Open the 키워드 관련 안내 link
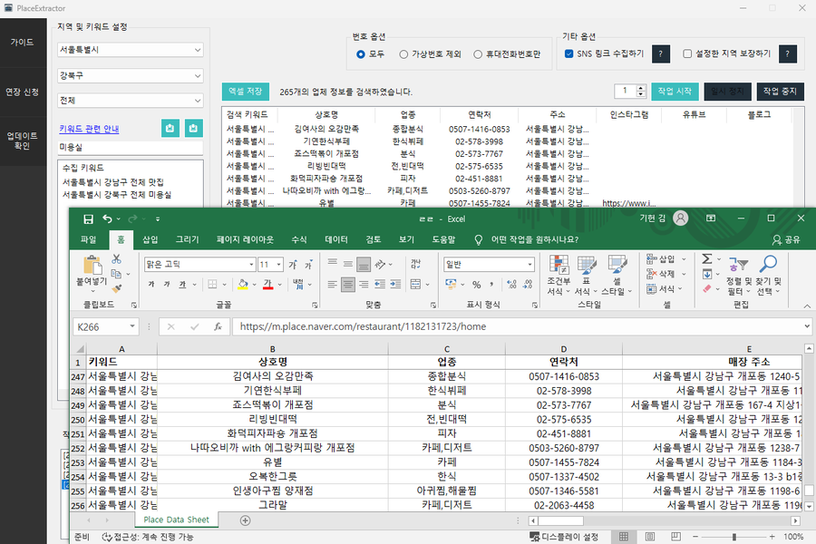Screen dimensions: 816x544 (x=89, y=129)
